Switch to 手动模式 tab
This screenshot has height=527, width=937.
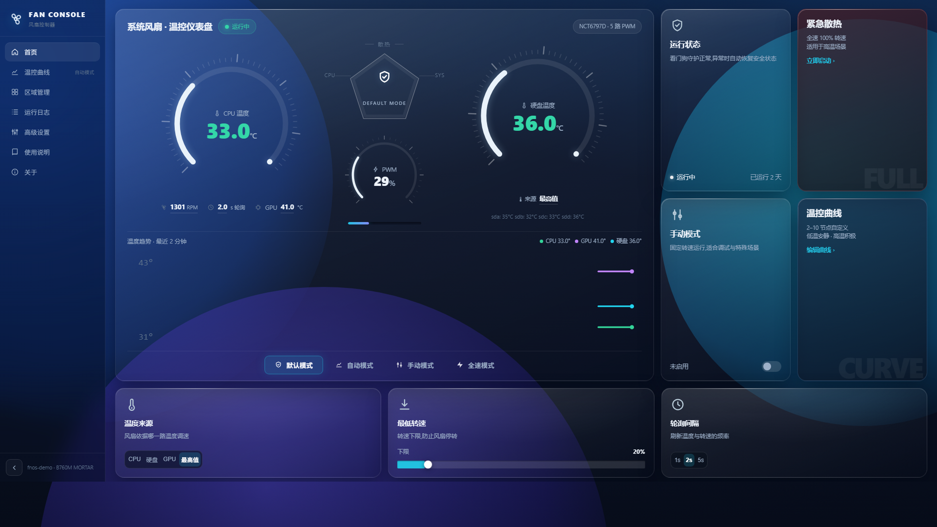(x=415, y=365)
